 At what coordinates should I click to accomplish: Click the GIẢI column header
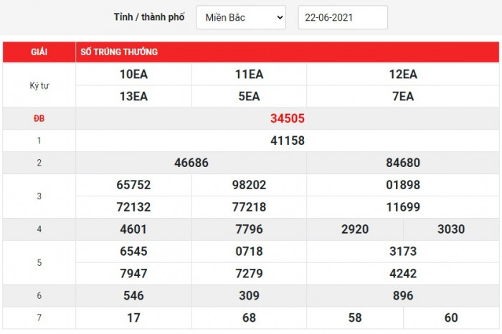pyautogui.click(x=39, y=52)
